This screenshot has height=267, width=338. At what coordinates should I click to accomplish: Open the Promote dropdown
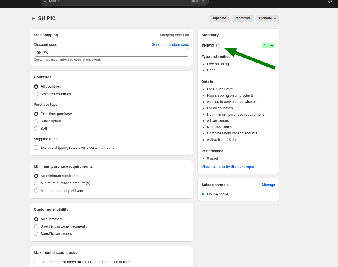[267, 18]
